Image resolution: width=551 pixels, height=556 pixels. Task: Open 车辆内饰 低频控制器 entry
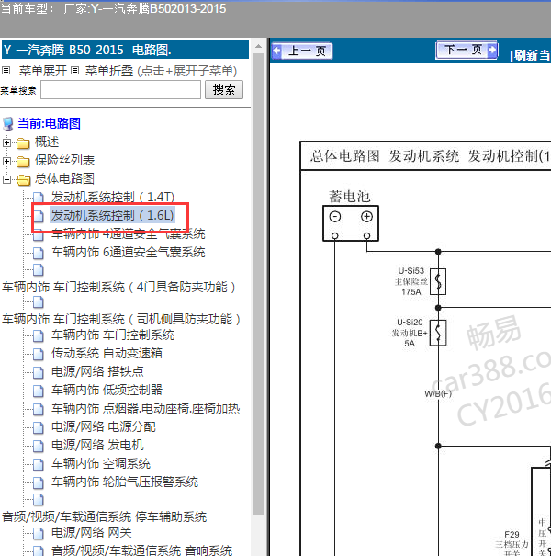point(107,390)
